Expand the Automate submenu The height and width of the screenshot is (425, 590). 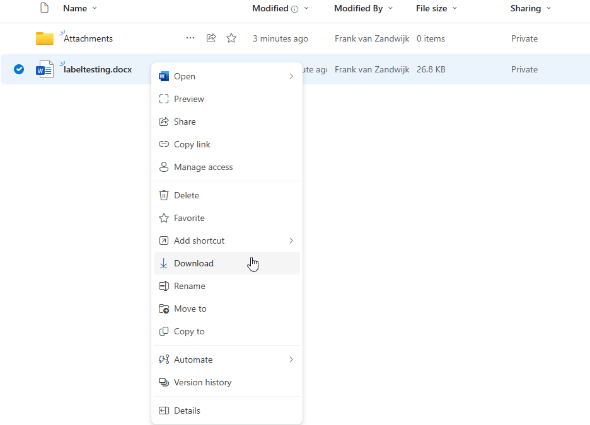[291, 360]
